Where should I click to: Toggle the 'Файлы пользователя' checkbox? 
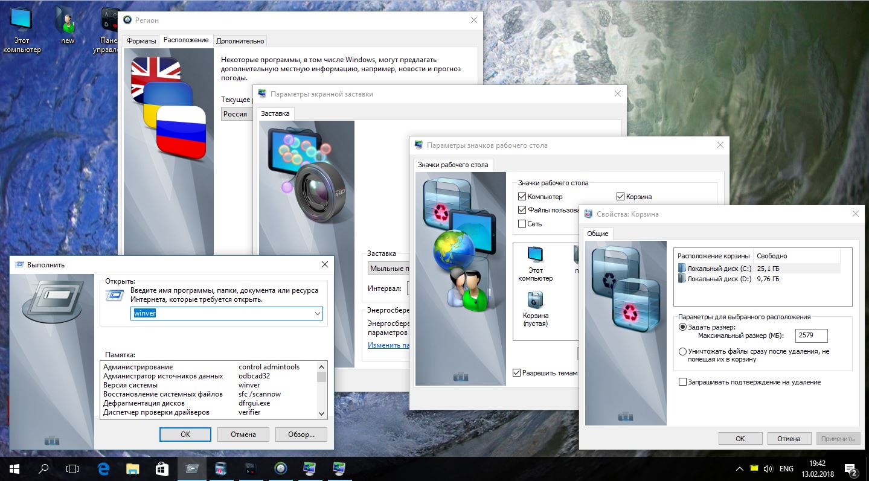coord(522,209)
